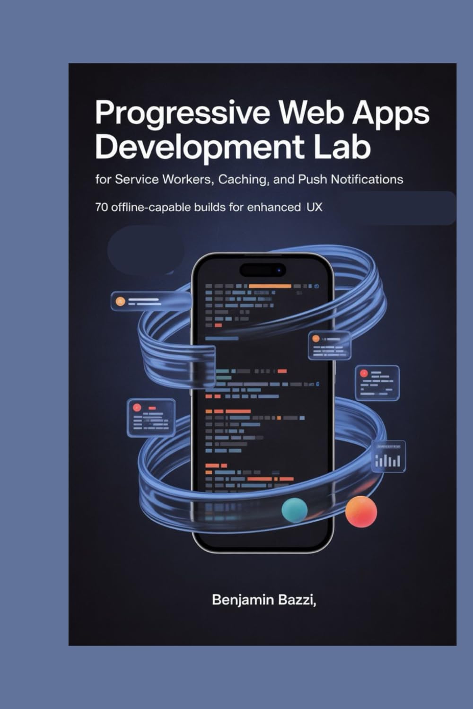Click the text '70 offline-capable builds for enhanced UX'
This screenshot has width=473, height=709.
[209, 207]
